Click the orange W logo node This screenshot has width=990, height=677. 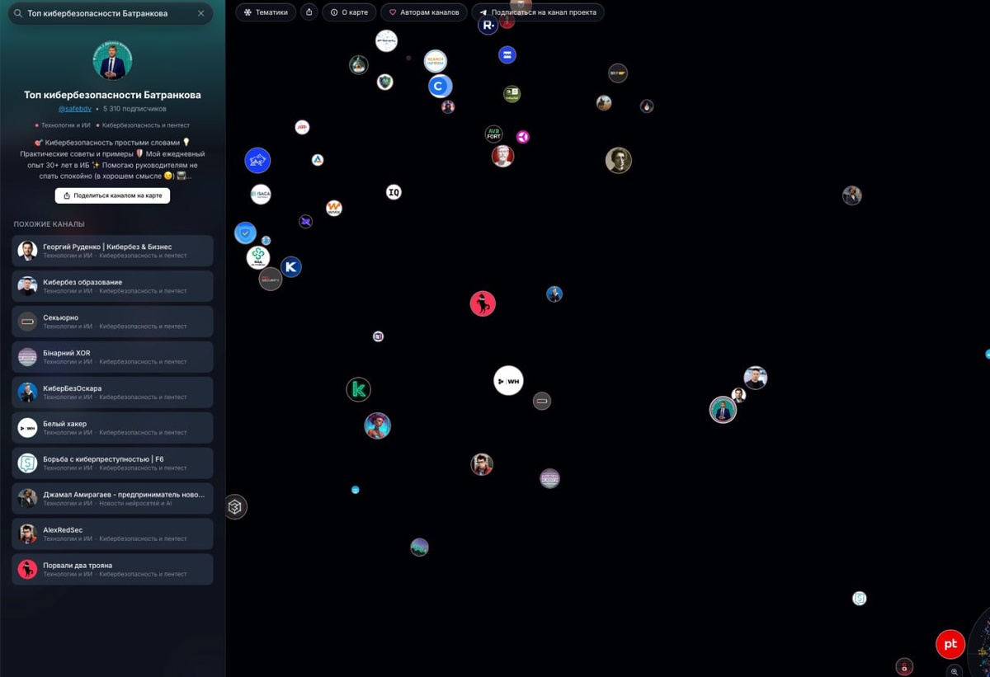point(333,208)
